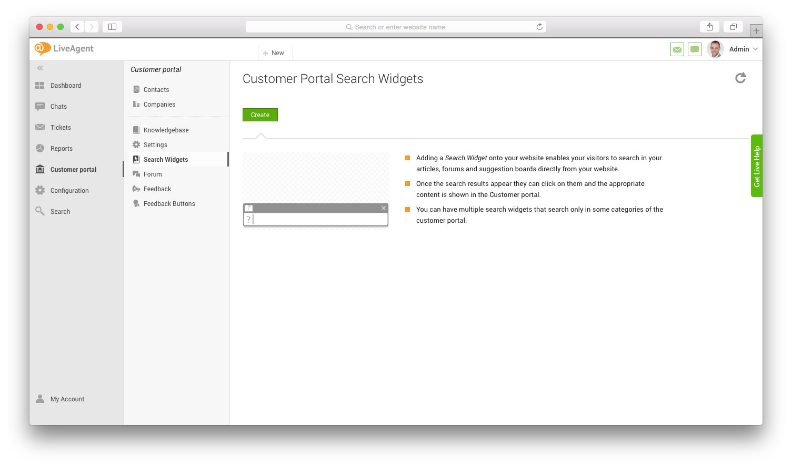
Task: Click the Search Widgets icon in submenu
Action: tap(136, 159)
